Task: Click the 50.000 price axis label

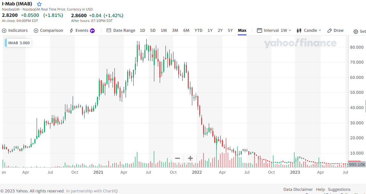Action: 357,93
